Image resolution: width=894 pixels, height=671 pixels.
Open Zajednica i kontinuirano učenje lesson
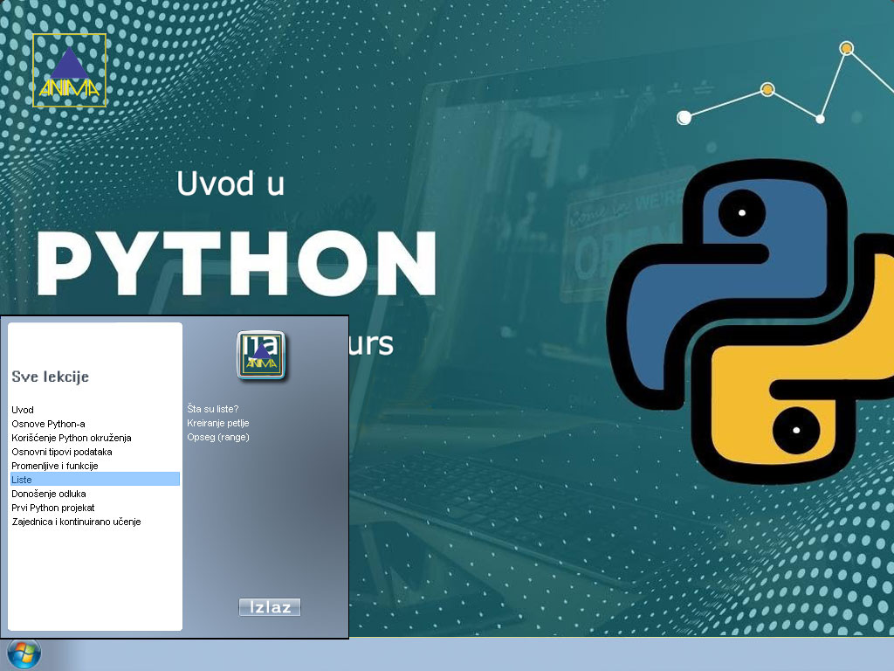coord(76,522)
